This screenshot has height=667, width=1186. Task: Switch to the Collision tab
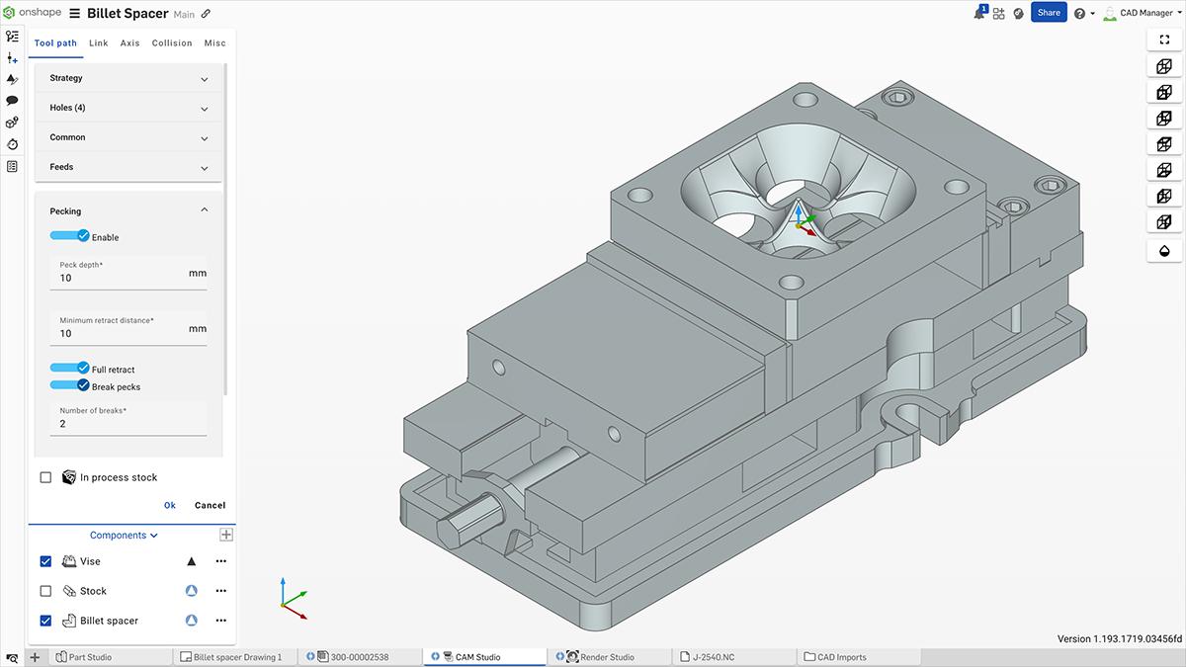tap(172, 43)
